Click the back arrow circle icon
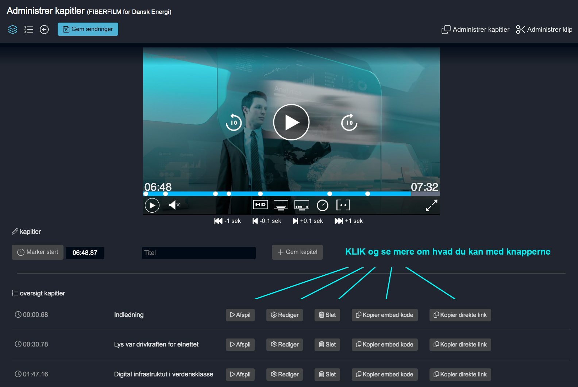The height and width of the screenshot is (387, 578). (44, 30)
